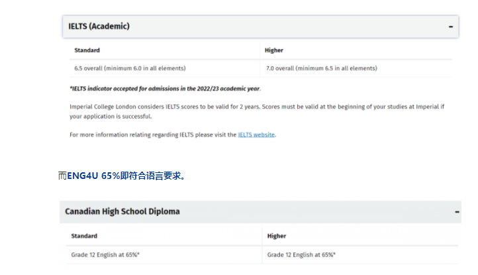Select Higher header in Canadian Diploma table
Viewport: 478px width, 275px height.
pos(277,236)
